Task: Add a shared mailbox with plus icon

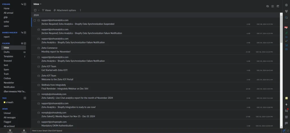Action: [25, 33]
